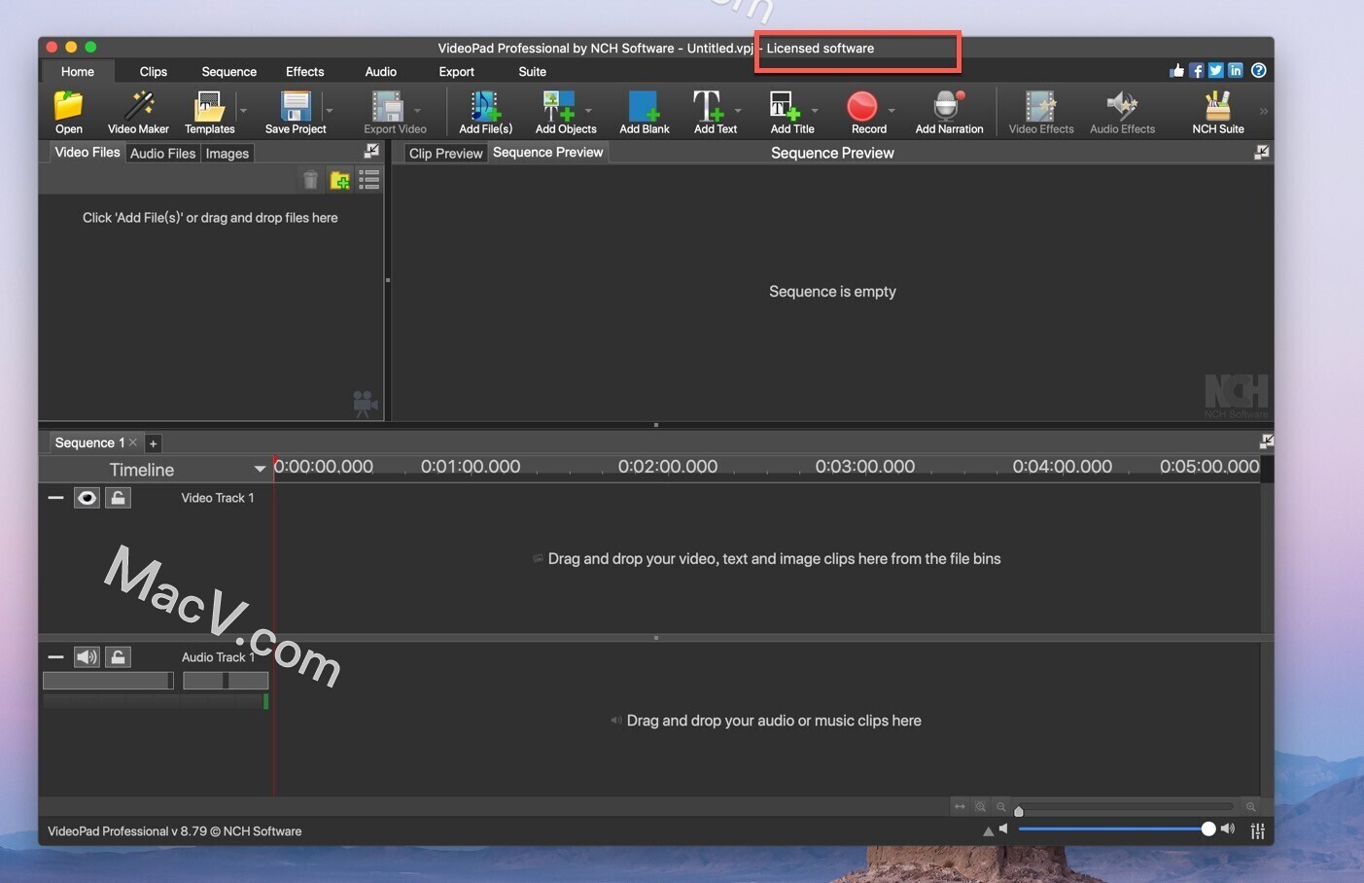Close the Sequence 1 tab

pos(133,442)
